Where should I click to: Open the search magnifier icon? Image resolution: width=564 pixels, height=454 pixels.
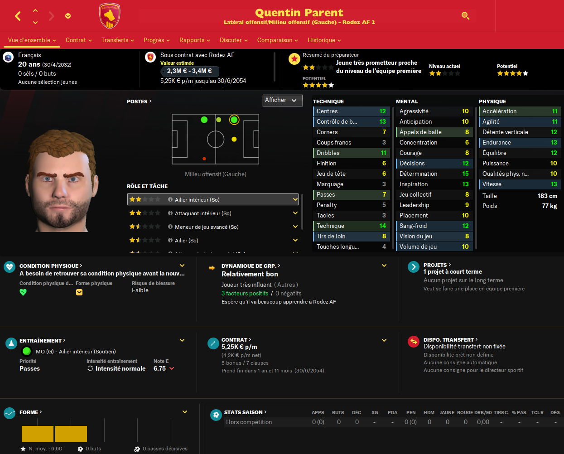465,16
